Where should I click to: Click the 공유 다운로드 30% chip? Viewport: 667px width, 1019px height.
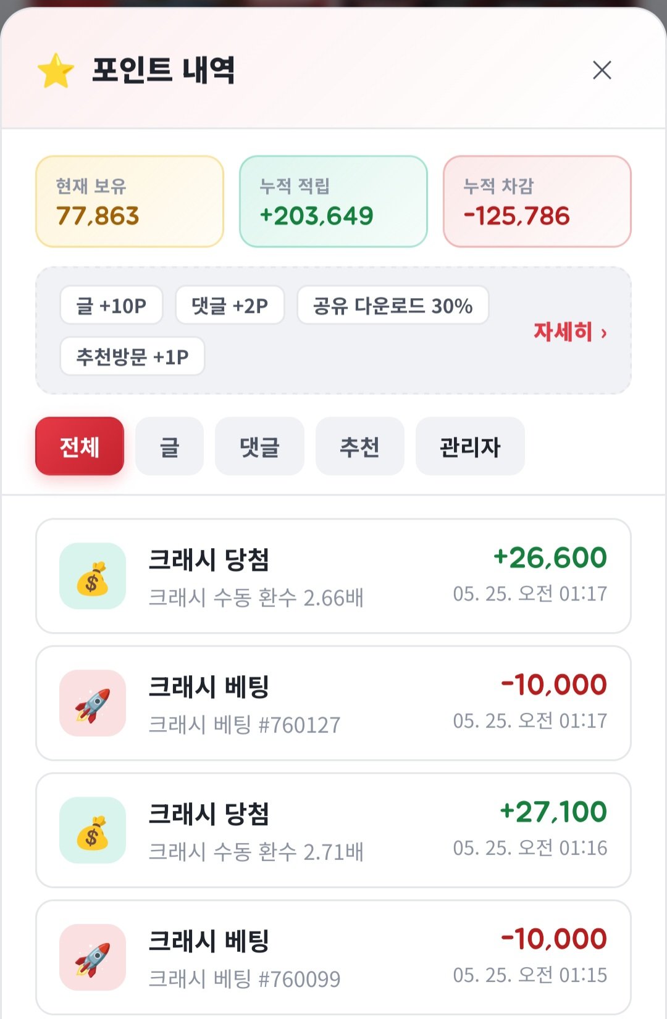[393, 305]
